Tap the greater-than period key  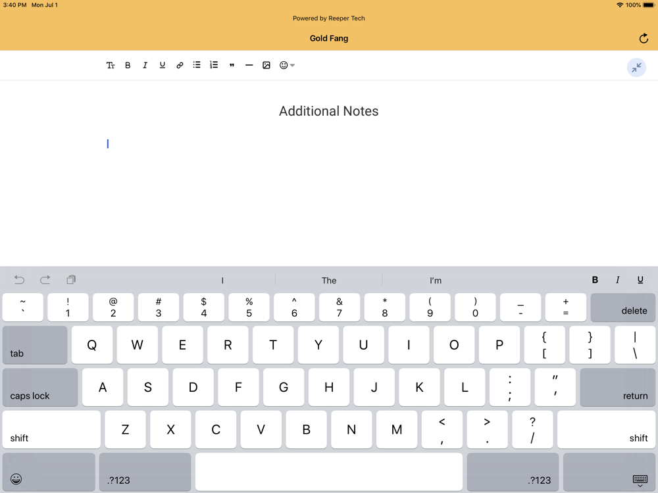click(487, 430)
